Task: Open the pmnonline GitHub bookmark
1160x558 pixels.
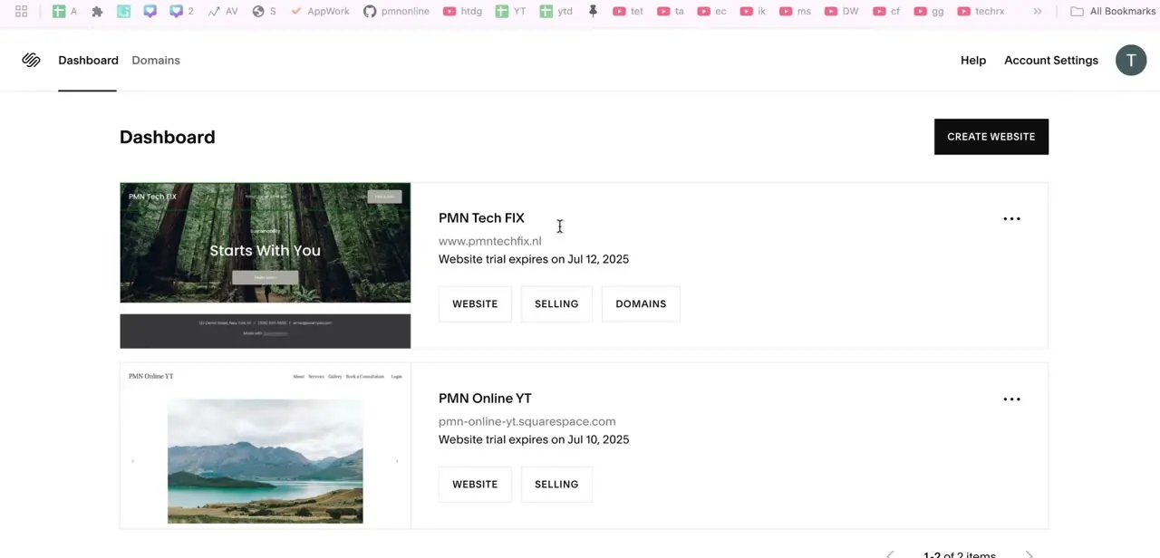Action: coord(396,11)
